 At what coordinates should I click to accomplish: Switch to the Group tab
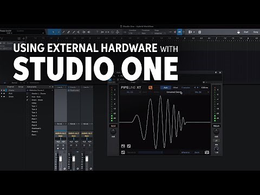click(21, 87)
